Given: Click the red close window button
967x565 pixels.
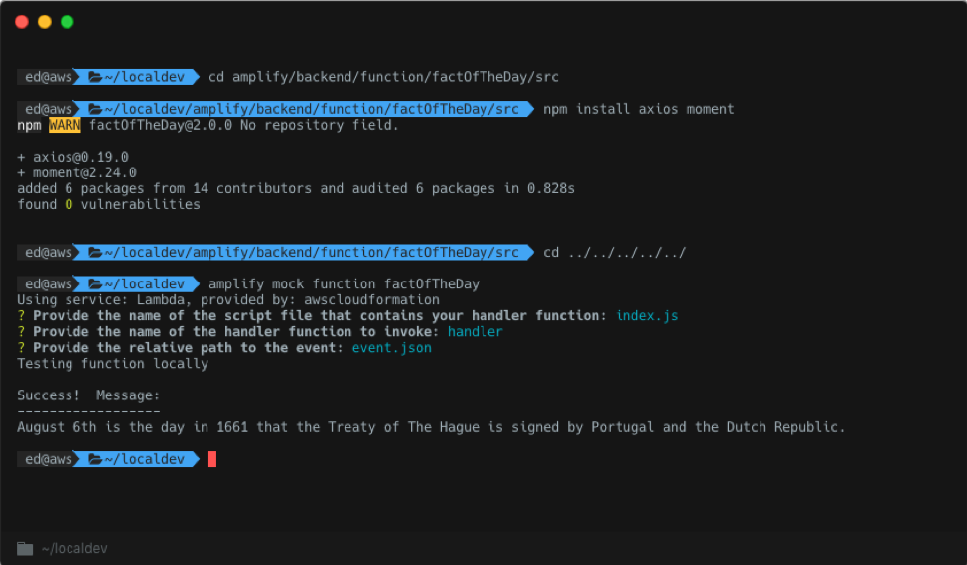Looking at the screenshot, I should [x=22, y=22].
